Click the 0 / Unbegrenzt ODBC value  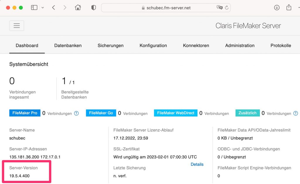point(232,157)
